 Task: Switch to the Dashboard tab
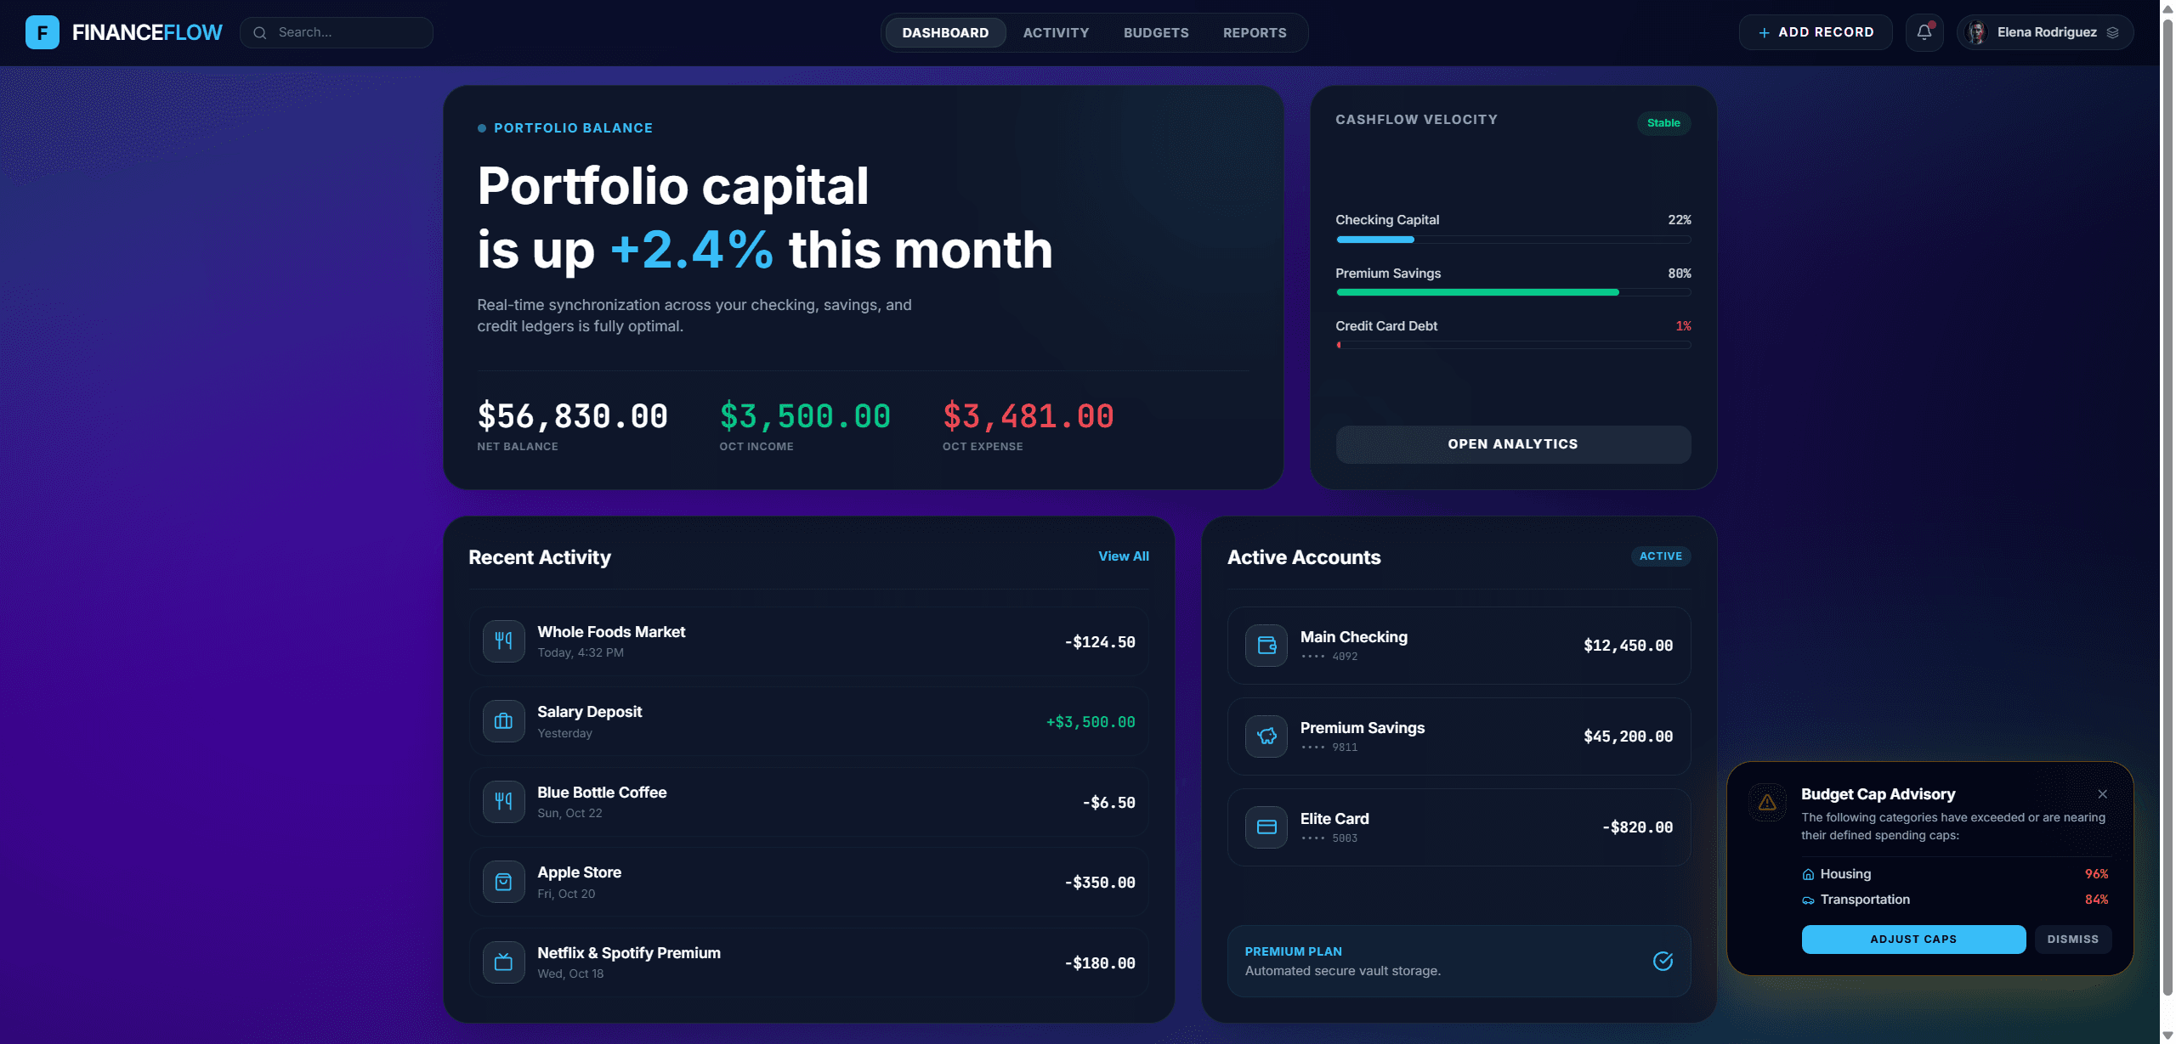click(945, 32)
